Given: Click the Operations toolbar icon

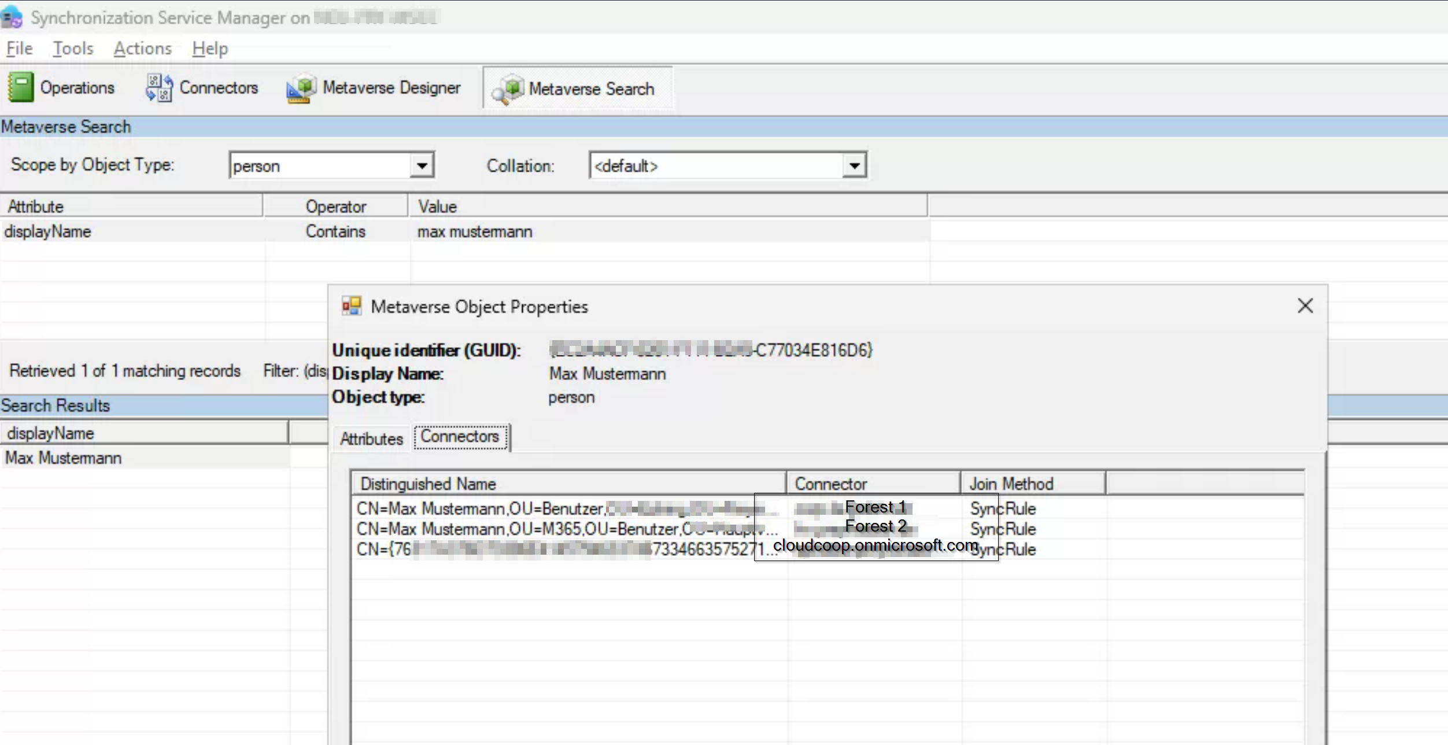Looking at the screenshot, I should (21, 87).
